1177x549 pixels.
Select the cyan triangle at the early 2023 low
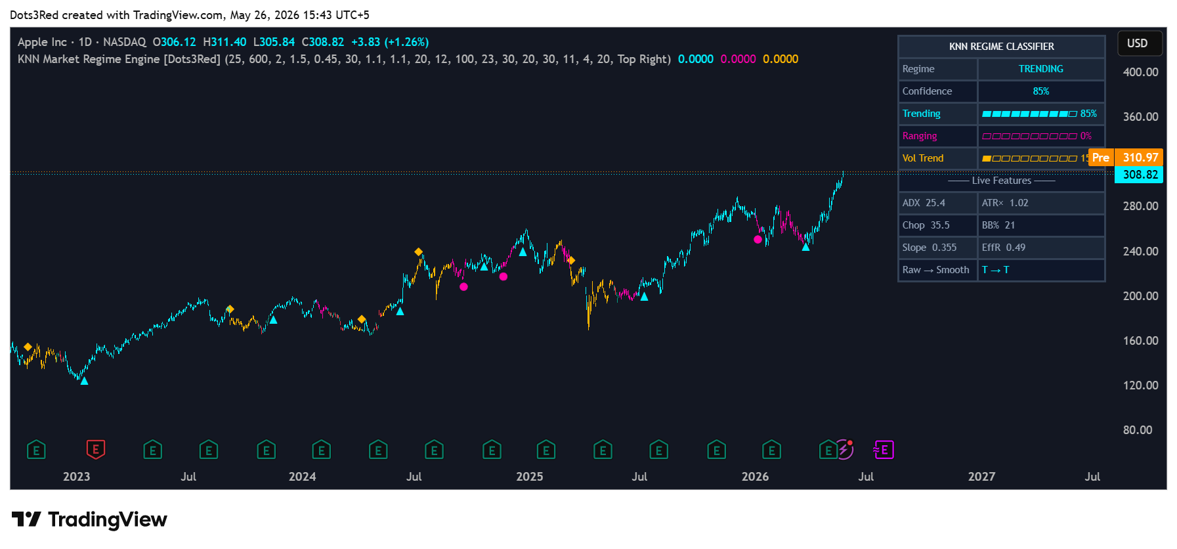(84, 380)
